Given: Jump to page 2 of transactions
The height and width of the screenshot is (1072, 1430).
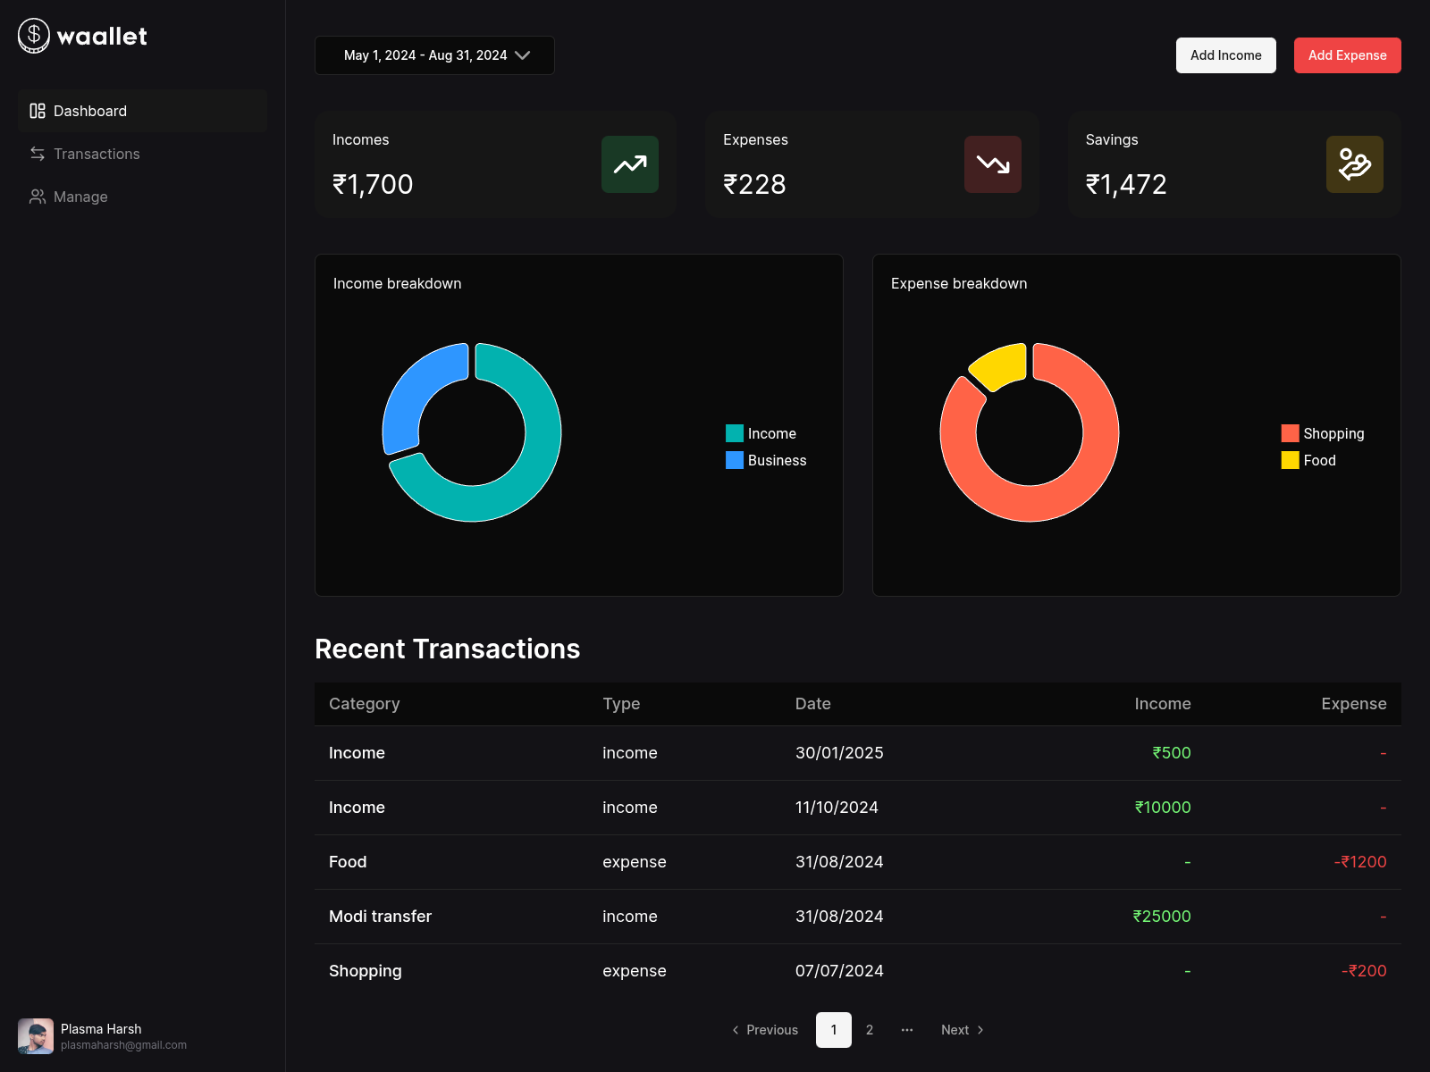Looking at the screenshot, I should [870, 1030].
